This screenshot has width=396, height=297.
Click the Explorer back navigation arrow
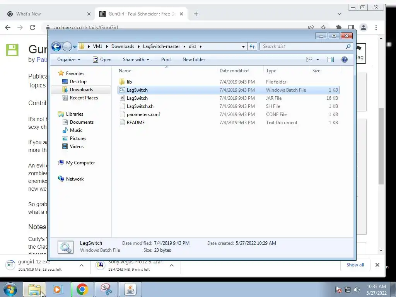56,46
